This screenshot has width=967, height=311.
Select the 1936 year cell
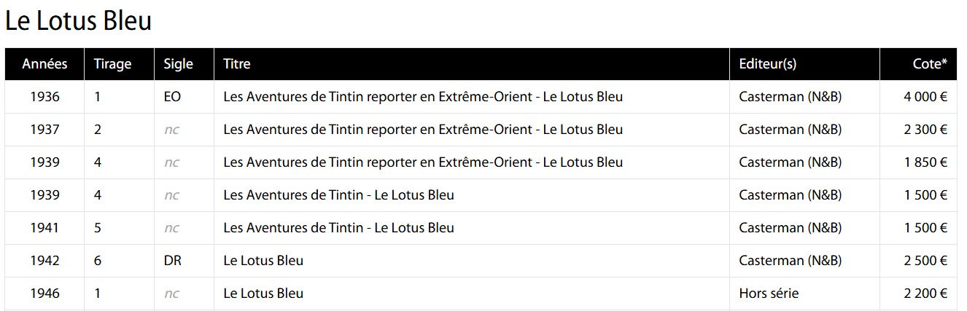pyautogui.click(x=44, y=97)
